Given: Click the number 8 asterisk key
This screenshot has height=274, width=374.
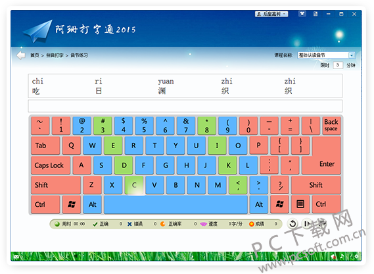Looking at the screenshot, I should coord(207,125).
